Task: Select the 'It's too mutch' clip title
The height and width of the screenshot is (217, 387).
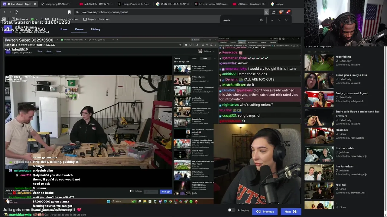Action: pyautogui.click(x=345, y=148)
